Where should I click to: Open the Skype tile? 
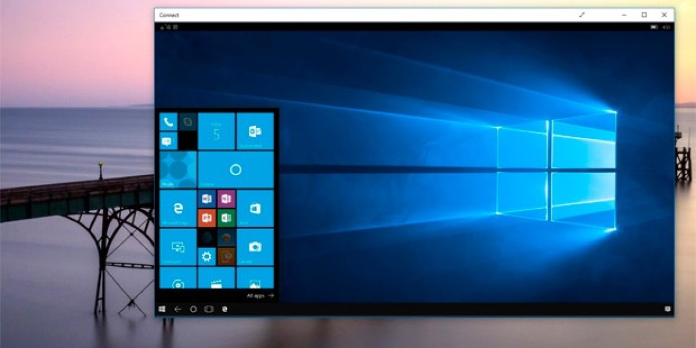(187, 121)
